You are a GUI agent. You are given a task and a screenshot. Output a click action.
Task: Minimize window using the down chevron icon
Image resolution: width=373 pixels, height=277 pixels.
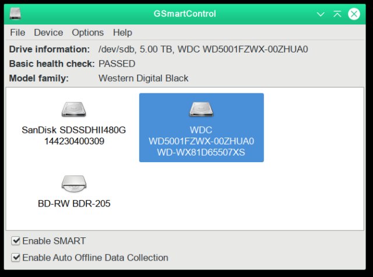tap(321, 14)
